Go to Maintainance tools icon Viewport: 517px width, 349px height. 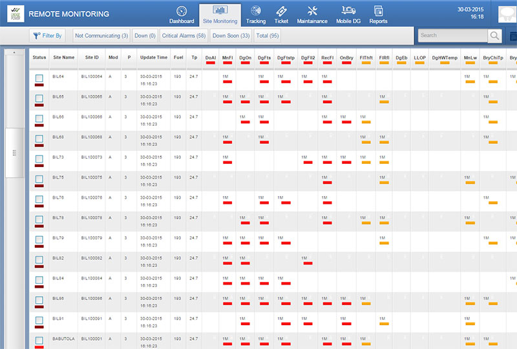click(312, 11)
